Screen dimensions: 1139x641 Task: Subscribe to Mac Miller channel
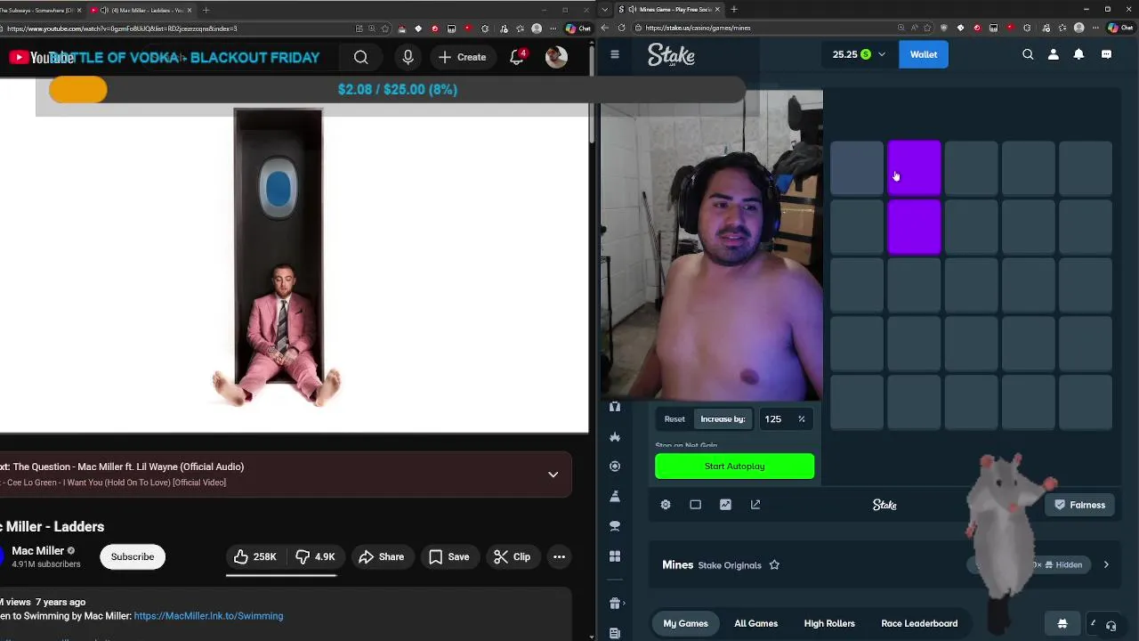pos(133,556)
